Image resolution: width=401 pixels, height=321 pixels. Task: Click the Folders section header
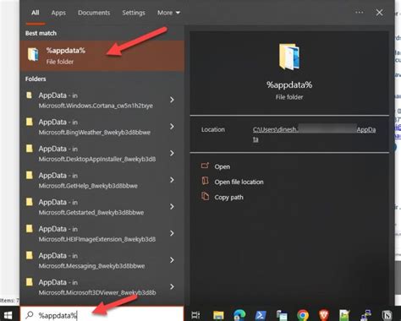click(36, 79)
